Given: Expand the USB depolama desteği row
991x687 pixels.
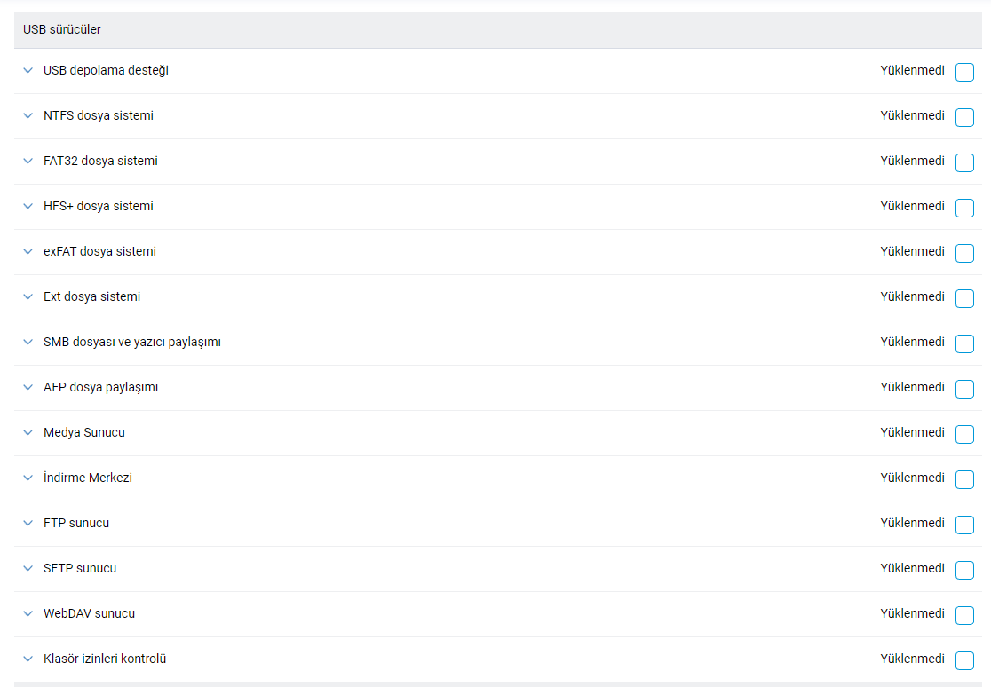Looking at the screenshot, I should pyautogui.click(x=28, y=70).
